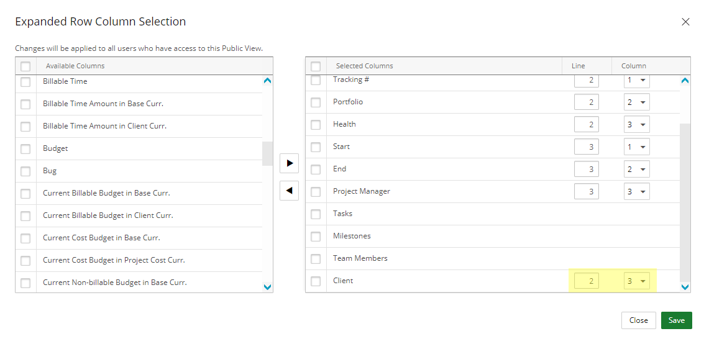
Task: Click the Line column header
Action: pos(578,66)
